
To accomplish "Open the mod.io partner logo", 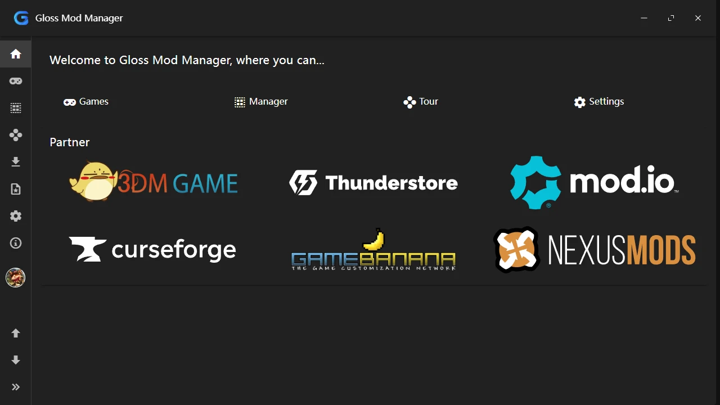I will tap(594, 183).
